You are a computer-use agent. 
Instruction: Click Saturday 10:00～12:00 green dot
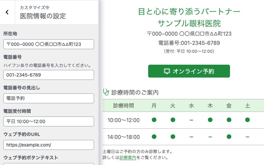(x=247, y=120)
